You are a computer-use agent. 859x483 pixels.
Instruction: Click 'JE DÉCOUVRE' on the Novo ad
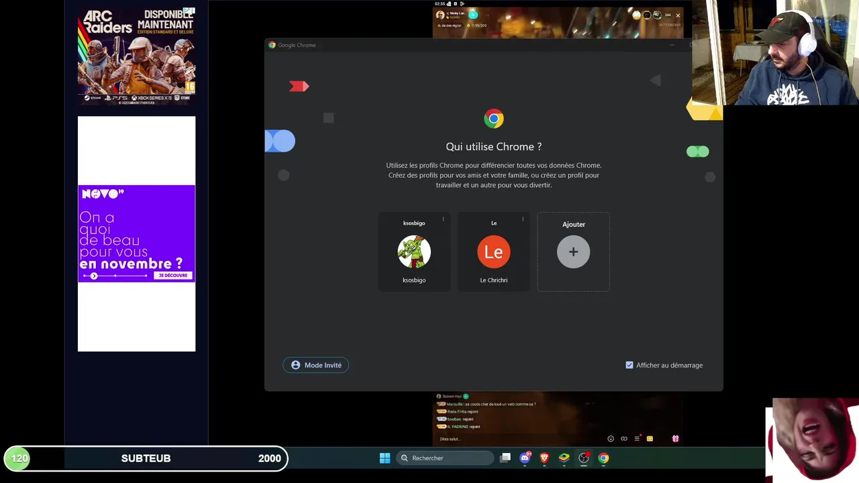174,275
